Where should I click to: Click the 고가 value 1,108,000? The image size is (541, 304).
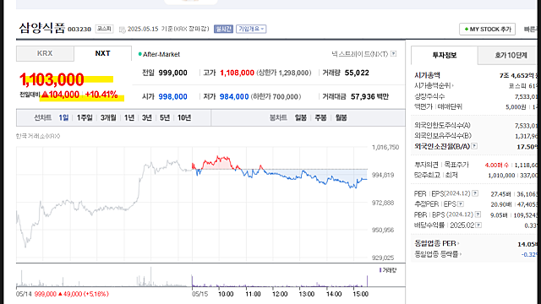(x=237, y=73)
